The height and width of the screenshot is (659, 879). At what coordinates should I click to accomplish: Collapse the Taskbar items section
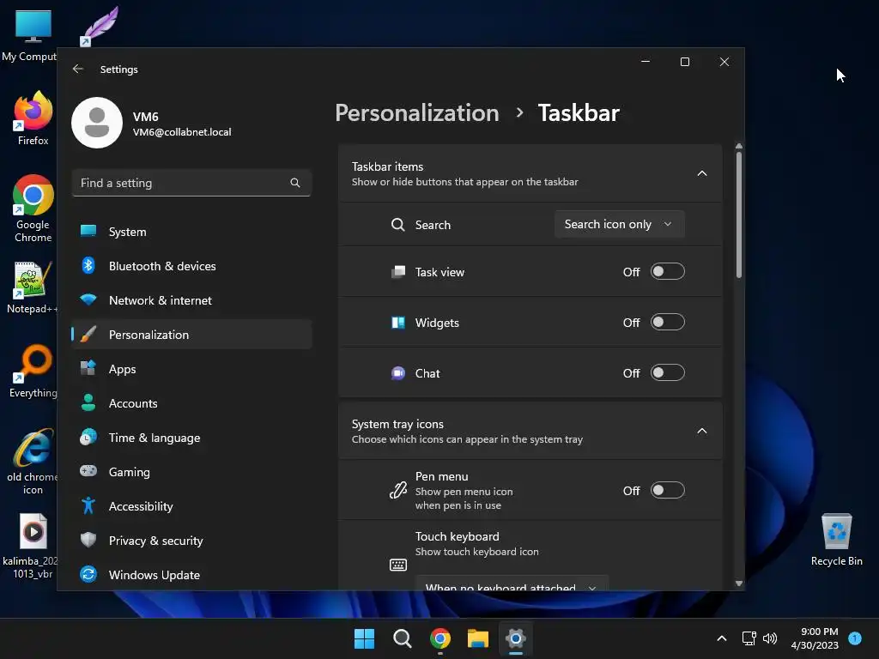(702, 173)
